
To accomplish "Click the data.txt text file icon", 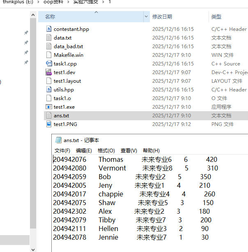I will coord(49,37).
